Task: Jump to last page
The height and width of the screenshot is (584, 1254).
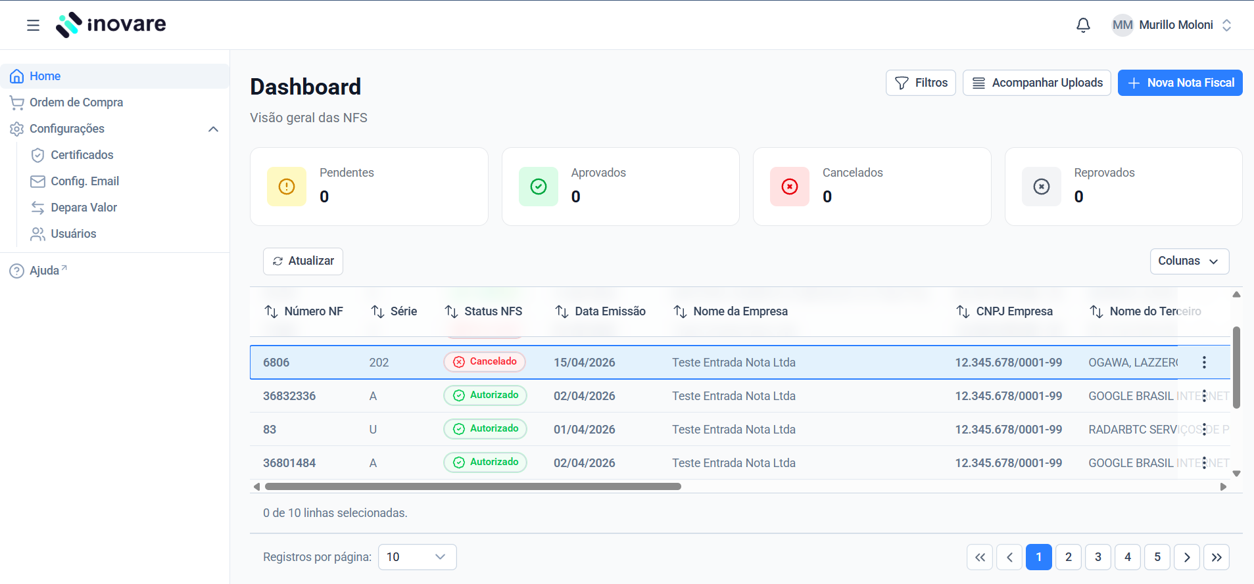Action: [1217, 557]
